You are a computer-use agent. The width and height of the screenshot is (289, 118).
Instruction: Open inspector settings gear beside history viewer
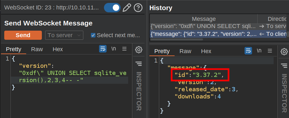[284, 52]
